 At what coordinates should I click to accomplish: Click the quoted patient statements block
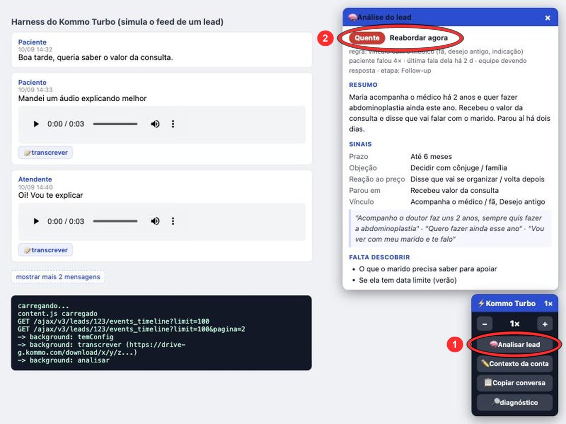click(x=450, y=229)
